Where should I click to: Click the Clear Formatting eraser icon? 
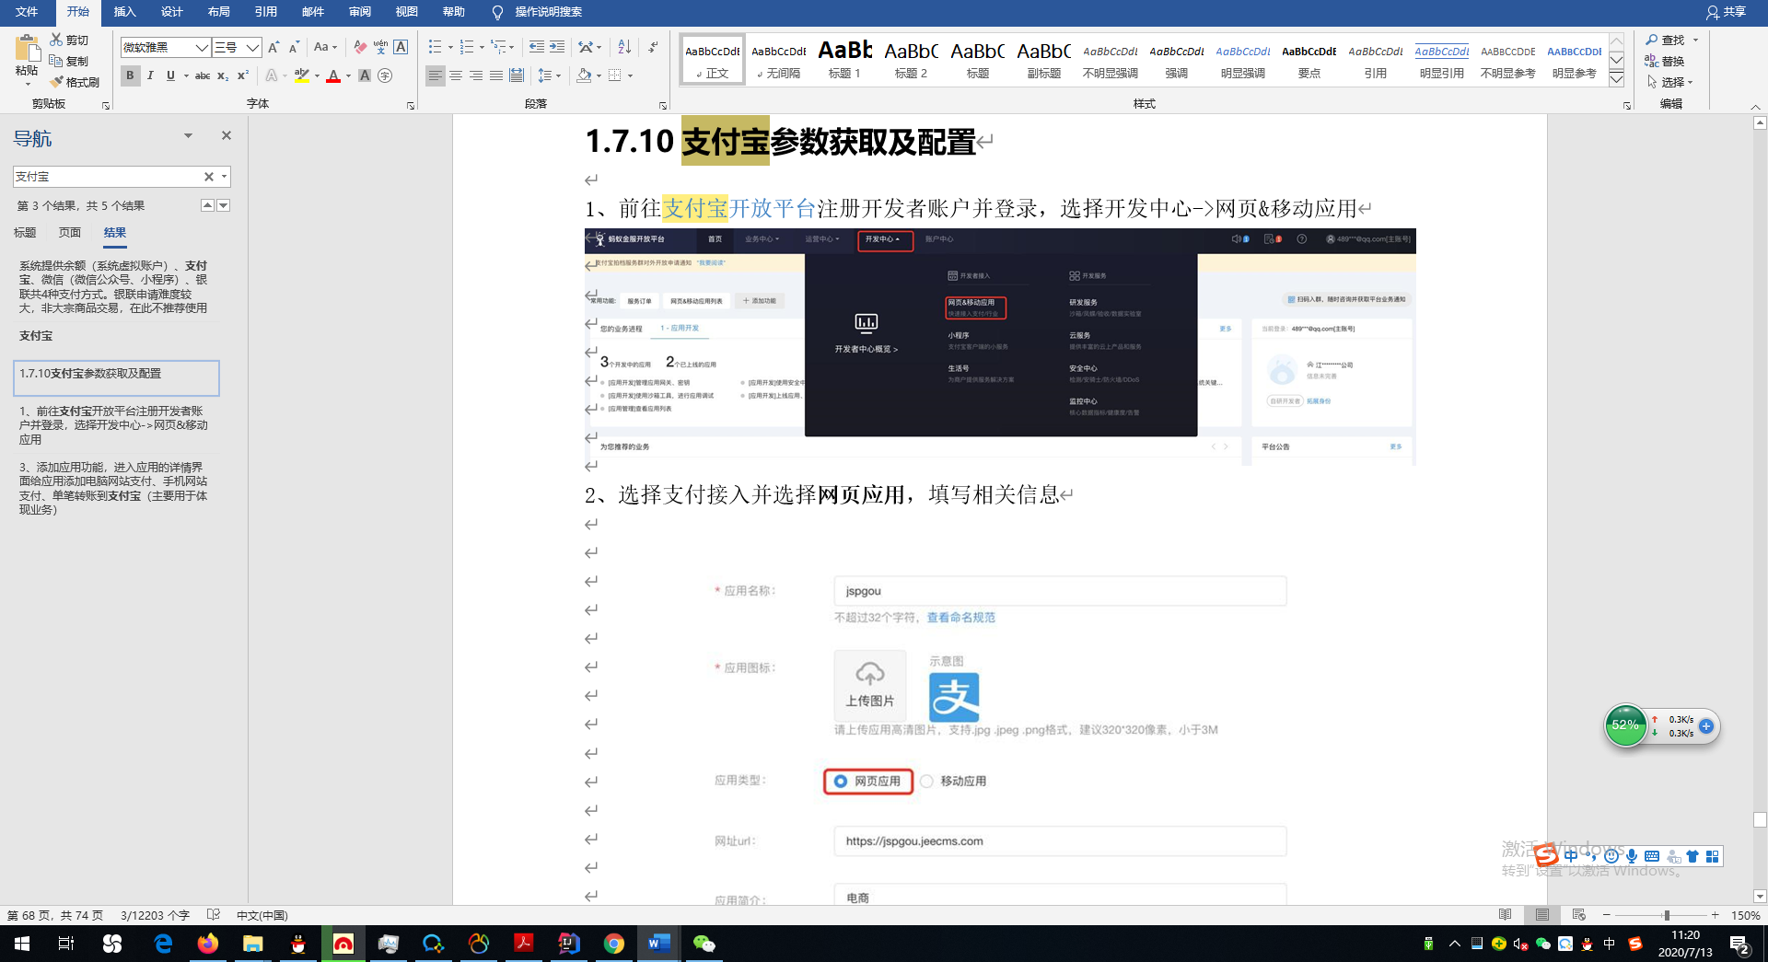coord(360,47)
